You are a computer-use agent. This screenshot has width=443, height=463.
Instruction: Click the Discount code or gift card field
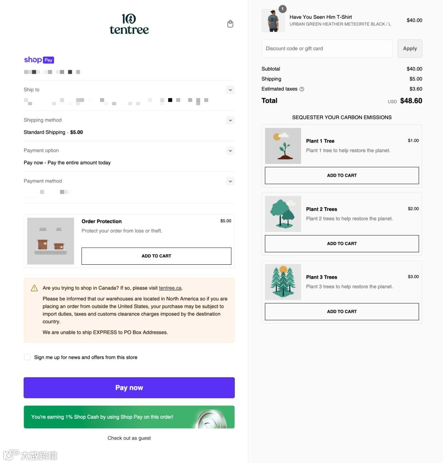tap(327, 48)
